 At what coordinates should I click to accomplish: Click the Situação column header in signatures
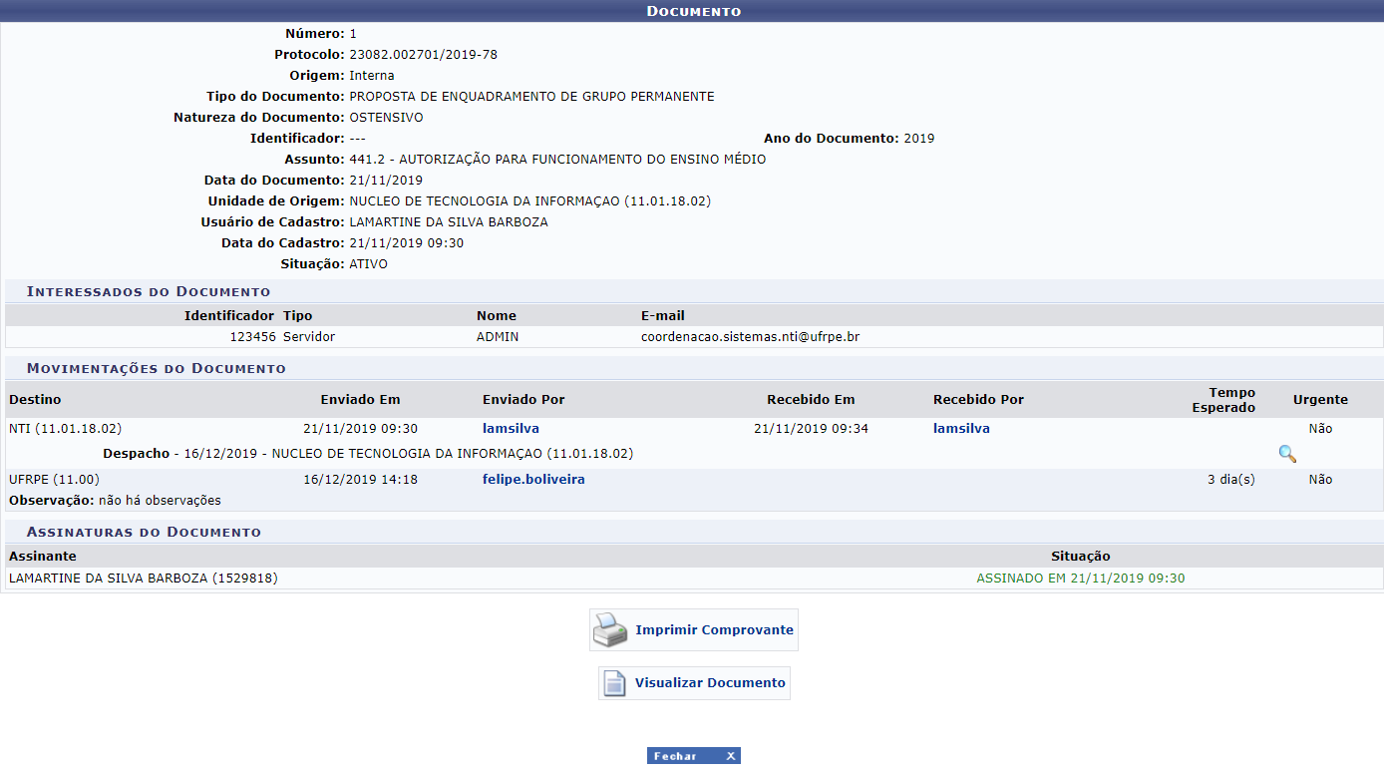click(1081, 557)
